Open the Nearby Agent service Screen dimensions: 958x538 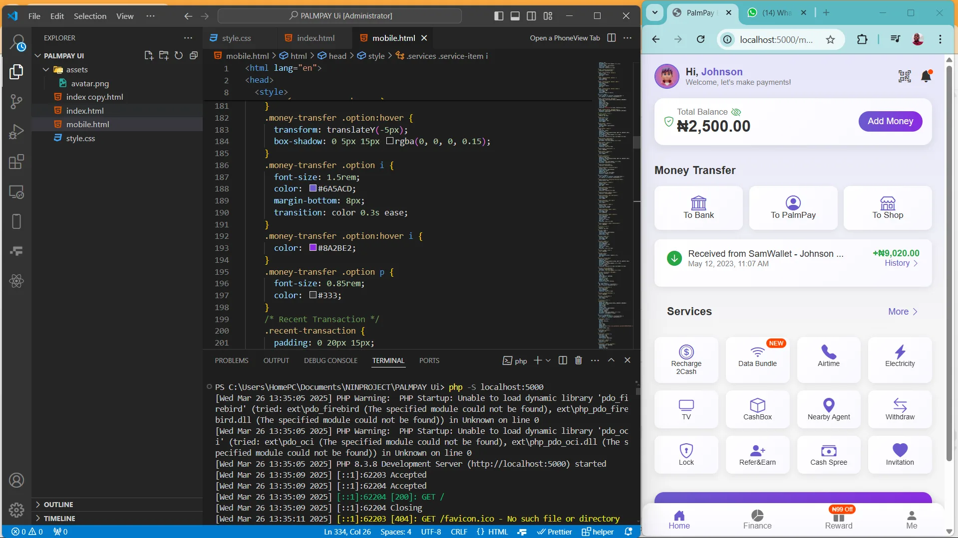pos(829,409)
